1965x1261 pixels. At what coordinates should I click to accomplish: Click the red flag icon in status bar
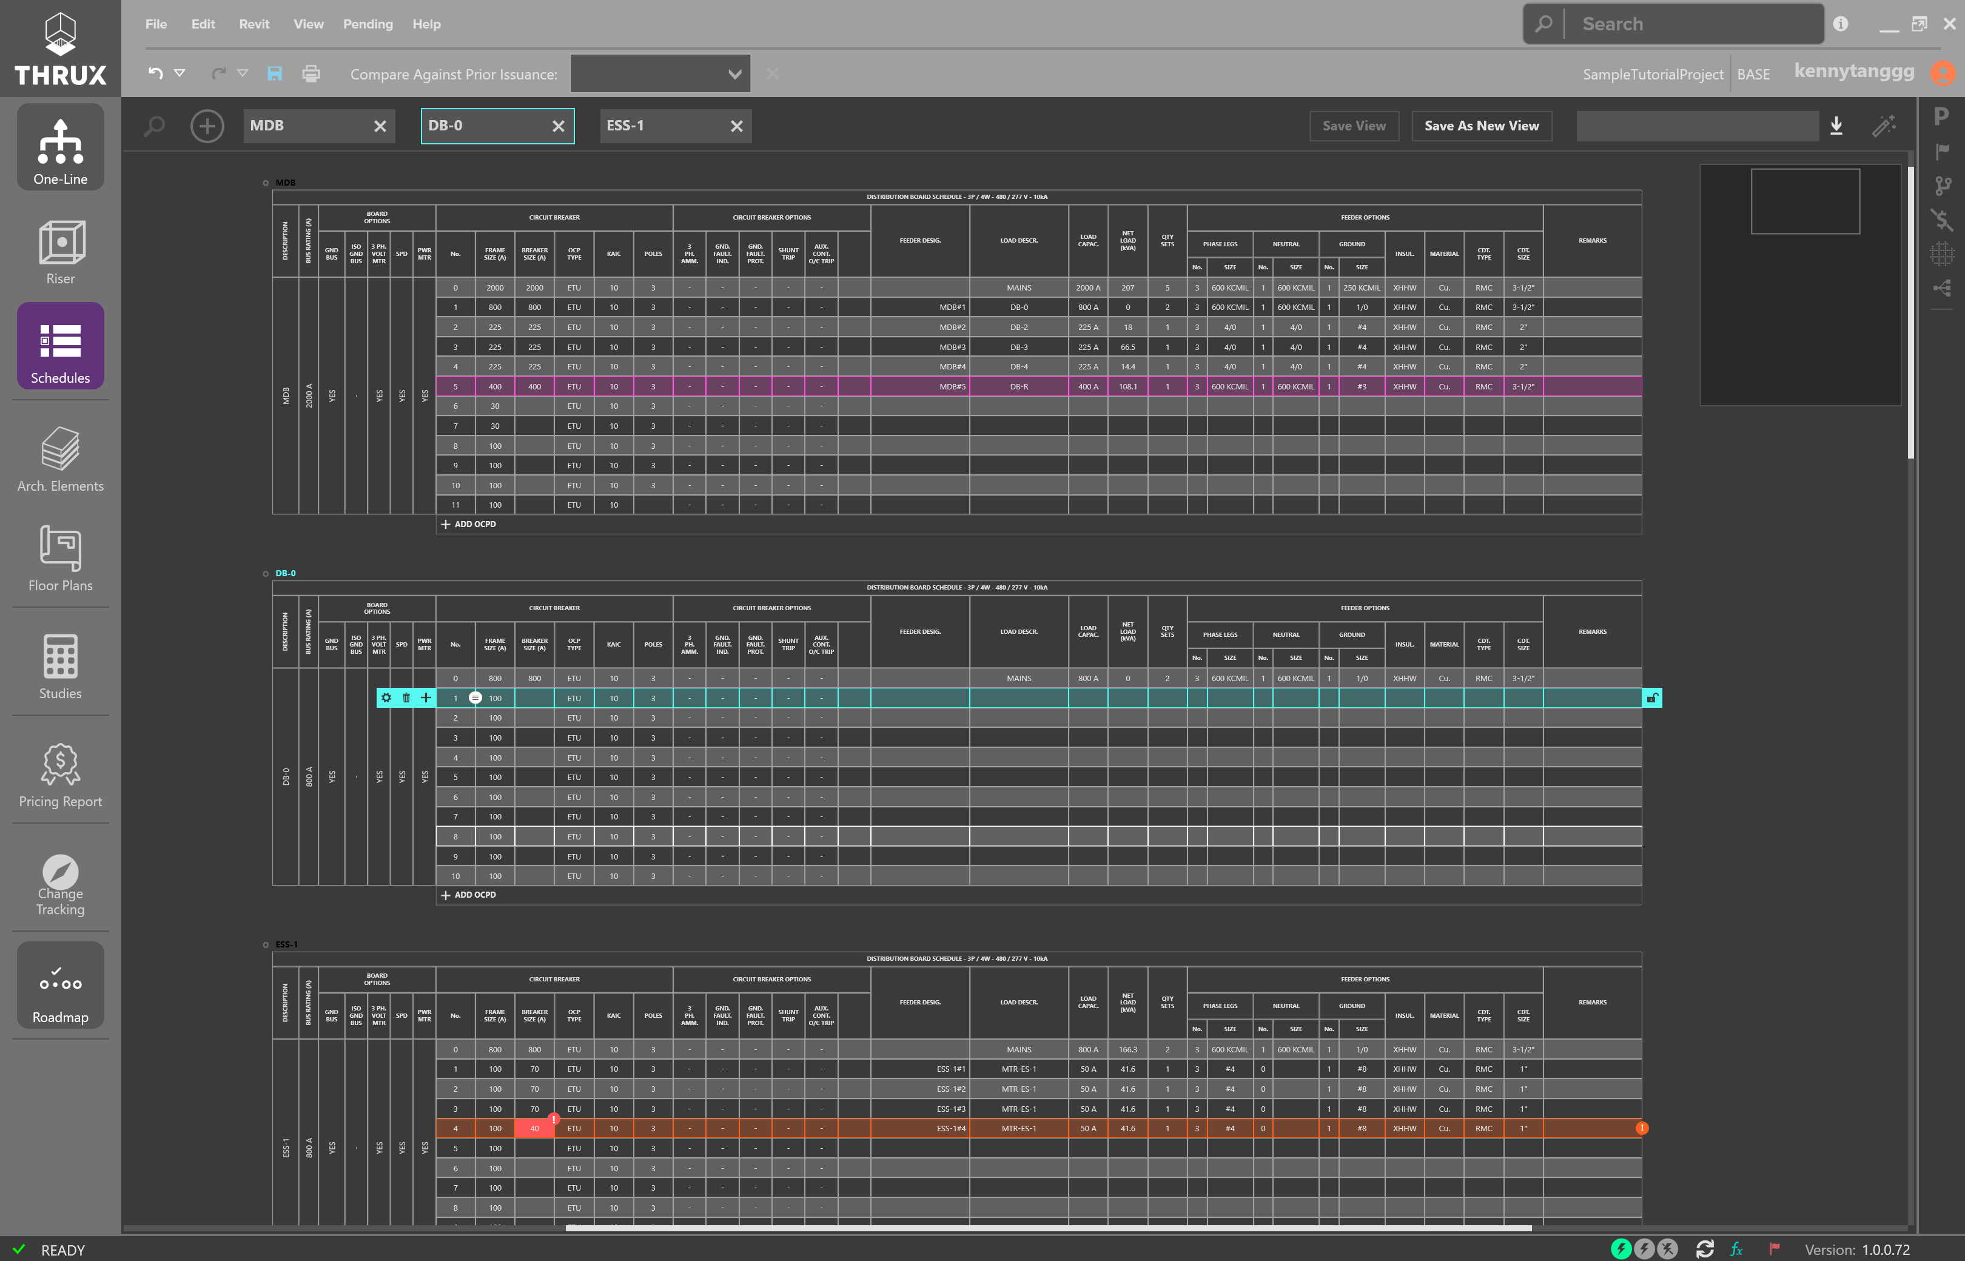pyautogui.click(x=1774, y=1249)
